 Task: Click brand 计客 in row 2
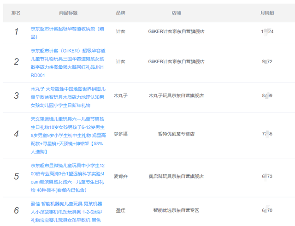coord(121,62)
